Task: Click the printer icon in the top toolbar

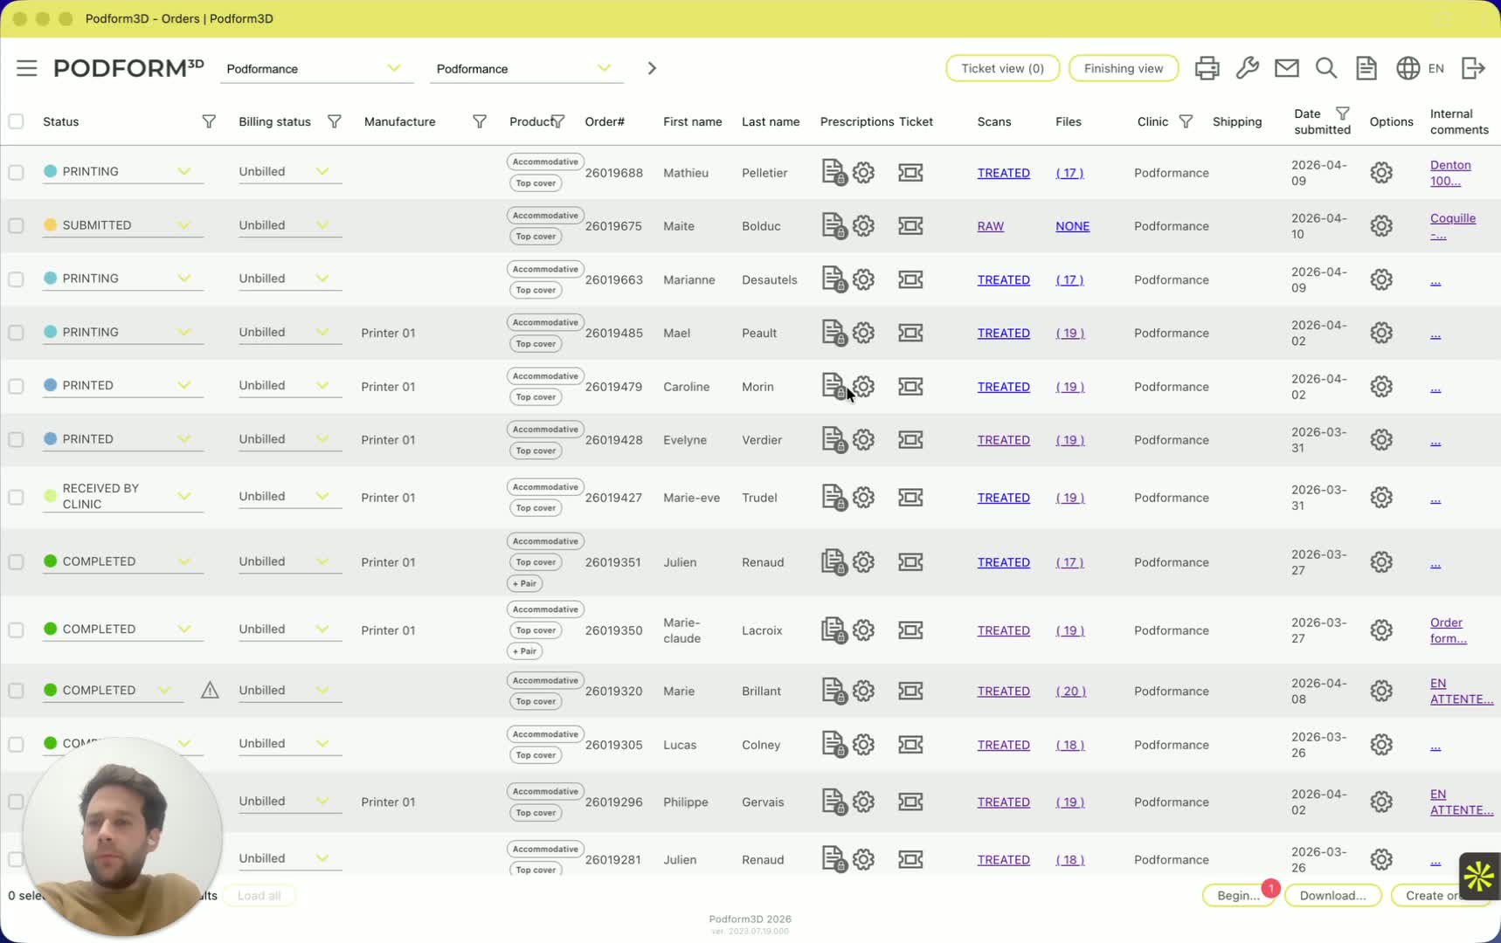Action: 1207,68
